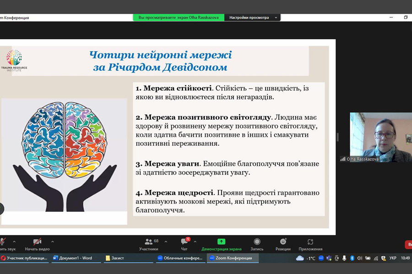Switch to Документ1 - Word taskbar item

pos(76,258)
